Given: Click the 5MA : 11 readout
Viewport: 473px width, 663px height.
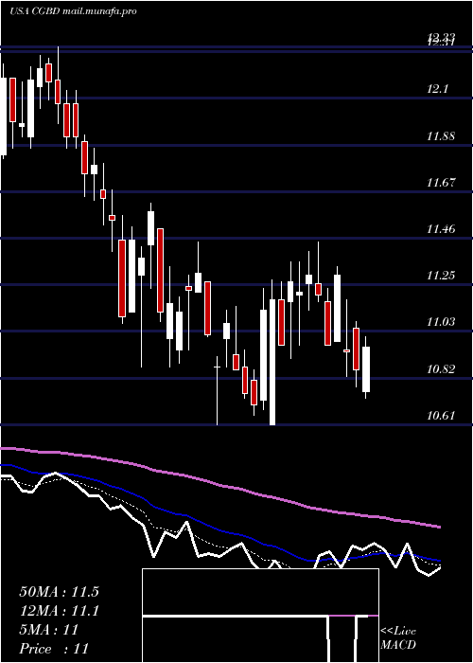Looking at the screenshot, I should pos(49,630).
